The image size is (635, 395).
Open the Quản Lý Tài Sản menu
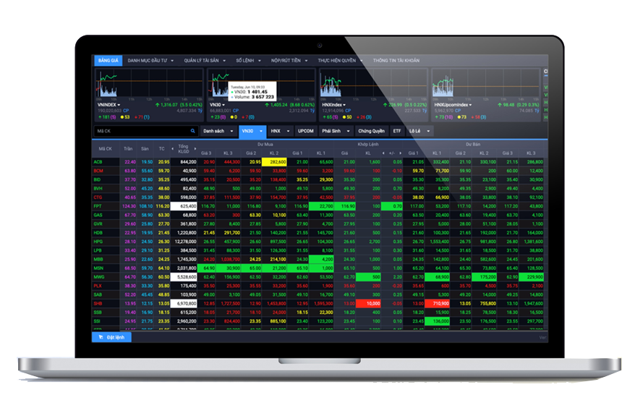coord(205,61)
